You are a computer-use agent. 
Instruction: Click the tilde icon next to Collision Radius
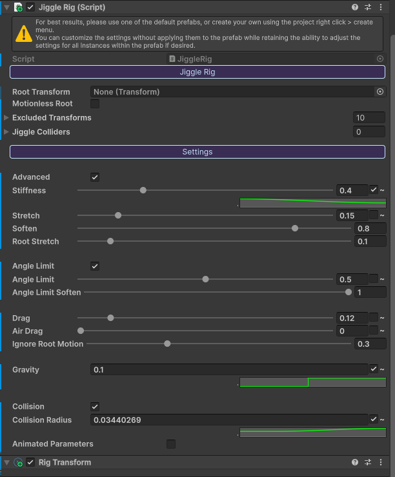click(x=382, y=420)
